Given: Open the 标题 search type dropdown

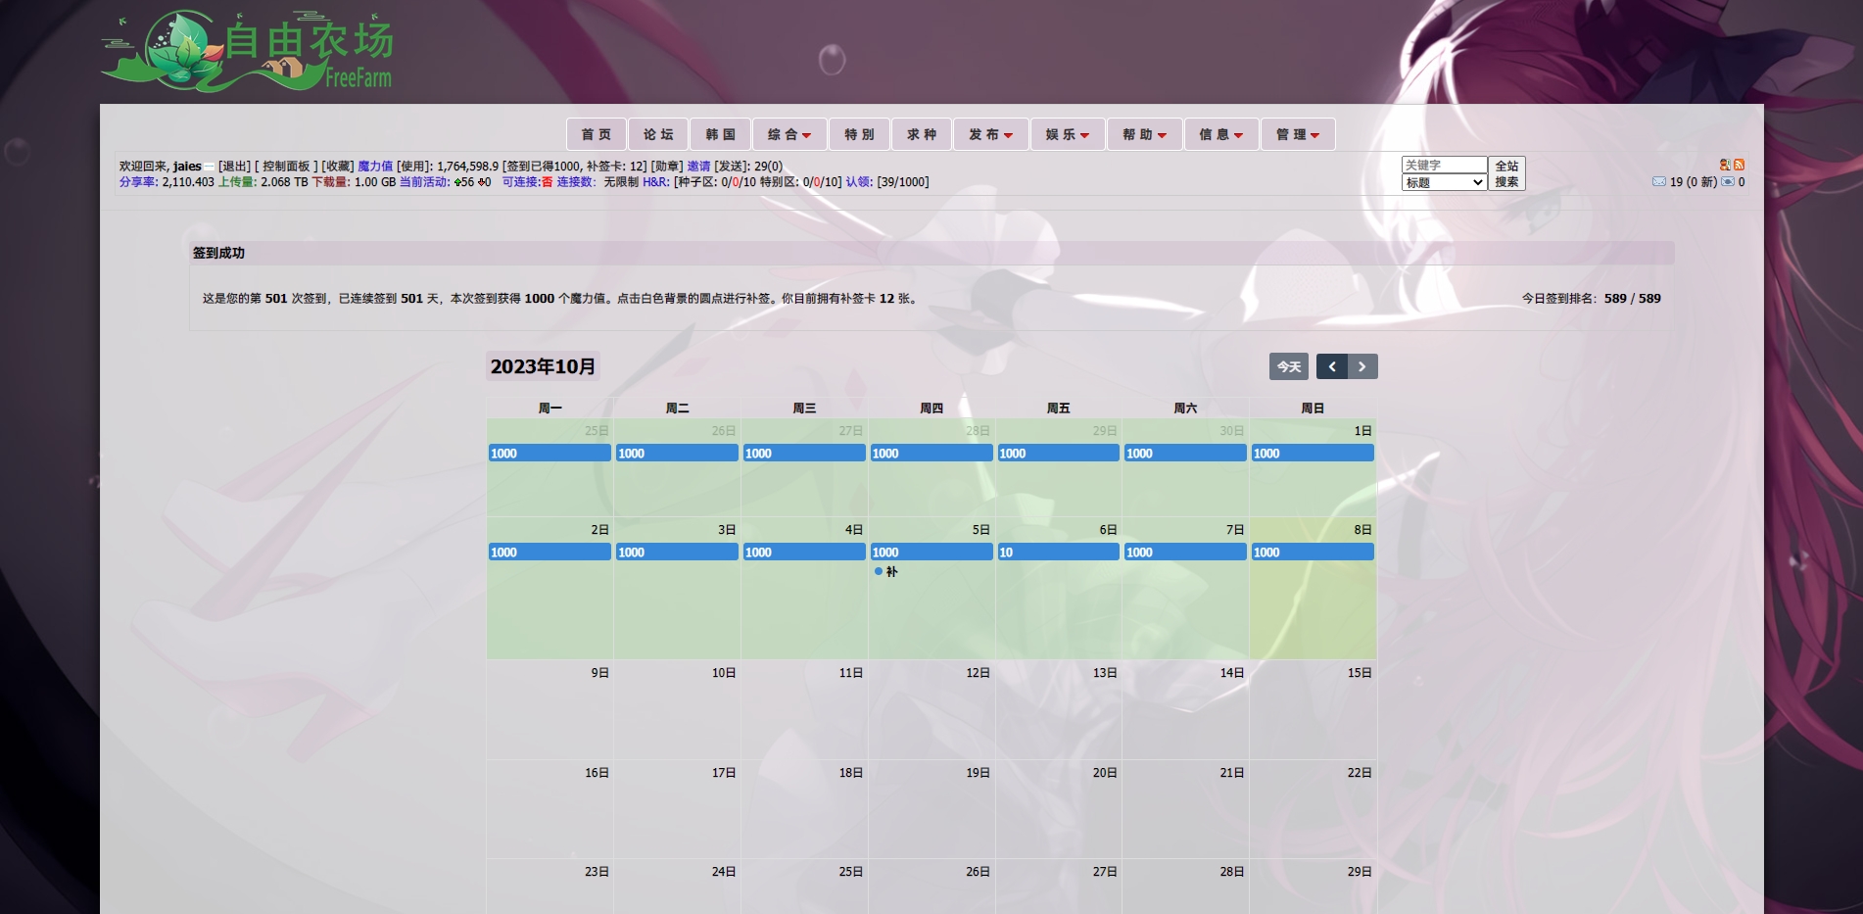Looking at the screenshot, I should tap(1444, 182).
